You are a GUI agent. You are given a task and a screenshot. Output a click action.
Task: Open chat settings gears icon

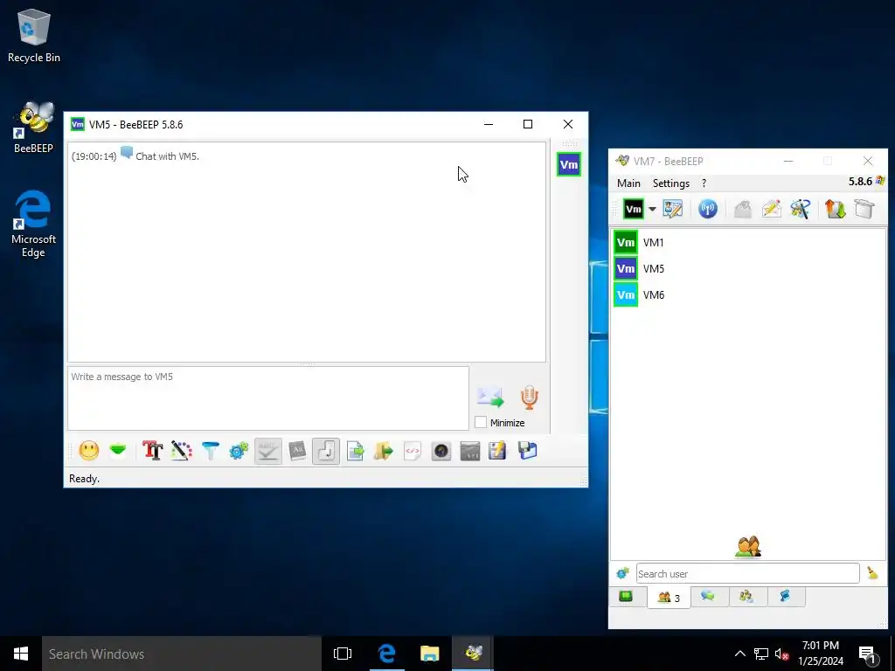[x=239, y=451]
